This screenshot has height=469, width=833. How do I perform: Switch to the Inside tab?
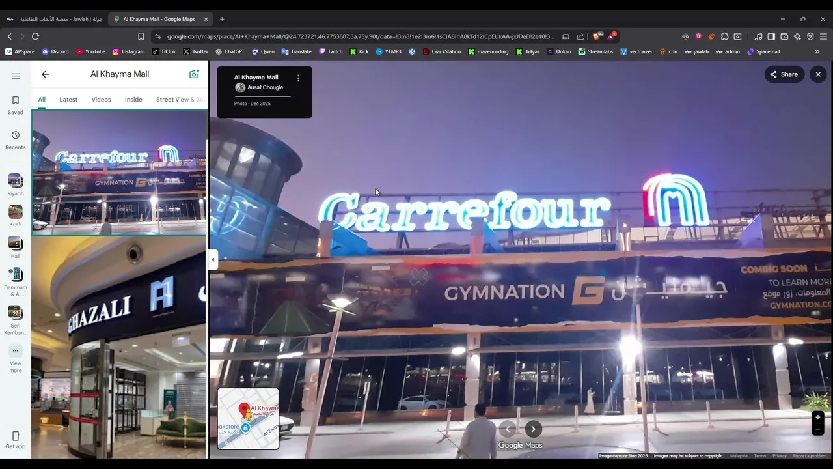pyautogui.click(x=133, y=100)
